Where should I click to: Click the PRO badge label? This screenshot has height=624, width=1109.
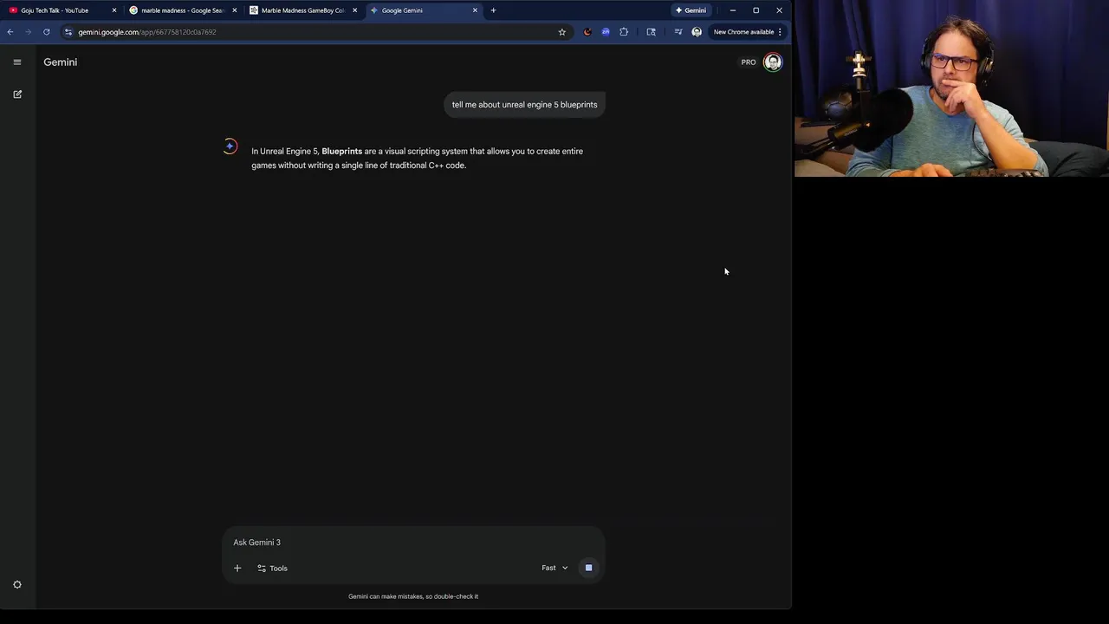pyautogui.click(x=749, y=62)
